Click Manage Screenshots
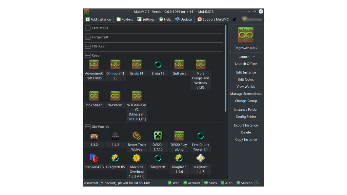This screenshot has height=195, width=347. (246, 94)
